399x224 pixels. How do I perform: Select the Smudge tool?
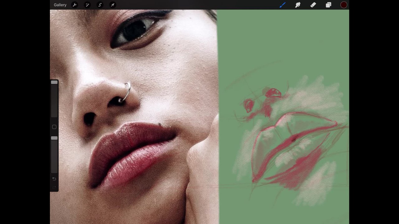point(298,5)
